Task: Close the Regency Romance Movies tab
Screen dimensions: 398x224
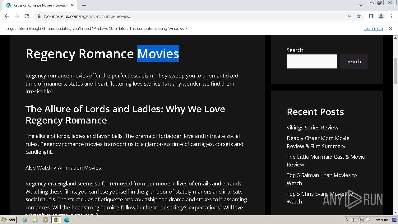Action: (72, 5)
